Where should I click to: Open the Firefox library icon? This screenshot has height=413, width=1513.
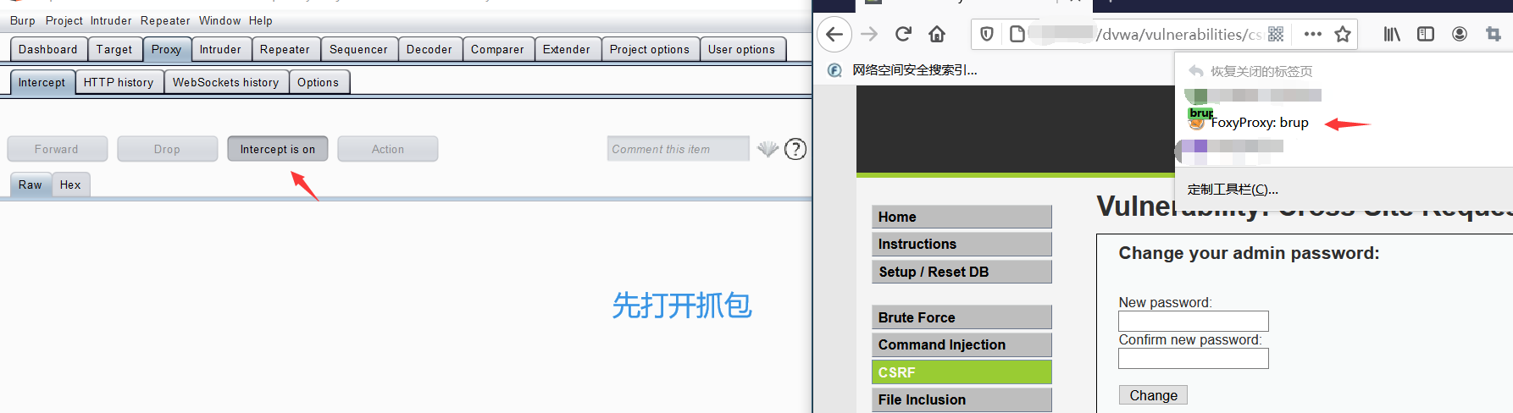1392,34
